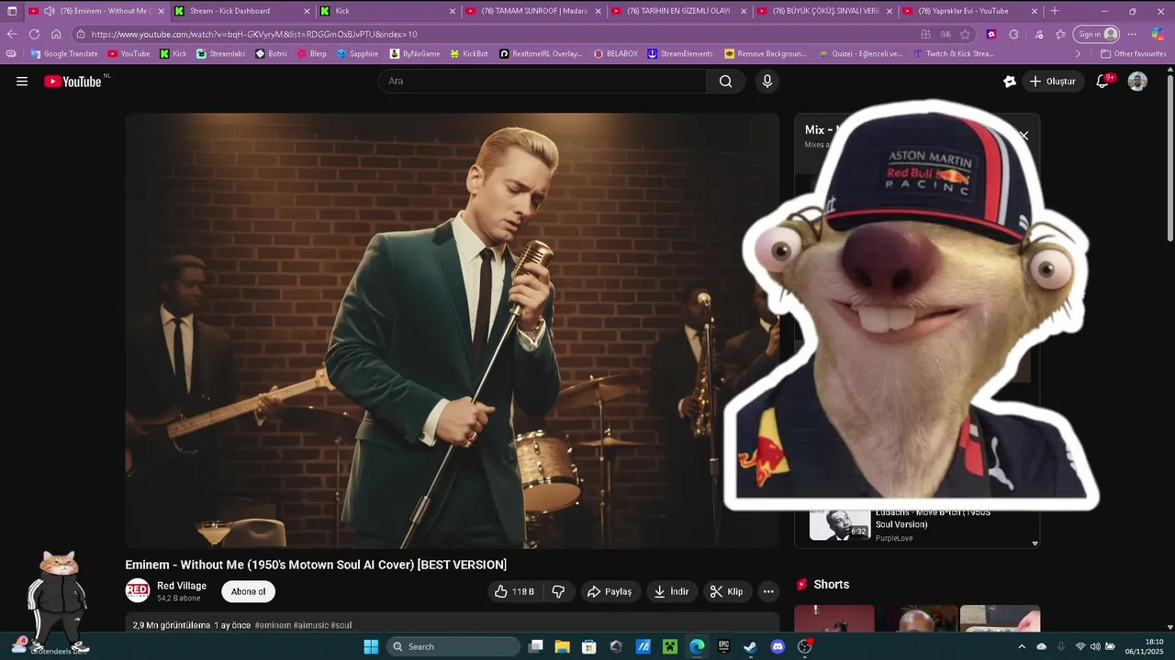Open more actions ellipsis under video
This screenshot has width=1175, height=660.
coord(768,592)
